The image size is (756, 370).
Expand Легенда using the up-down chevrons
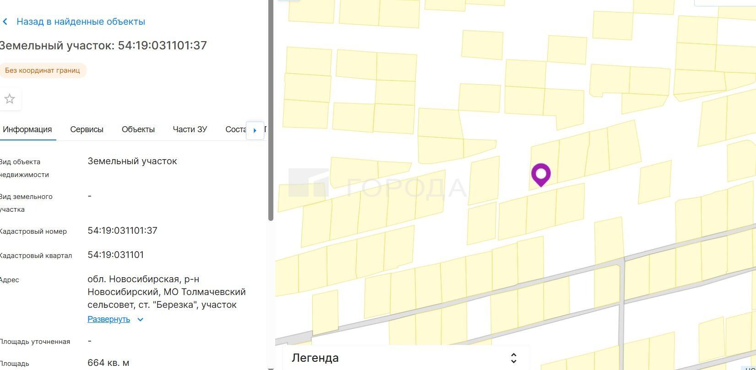click(513, 358)
